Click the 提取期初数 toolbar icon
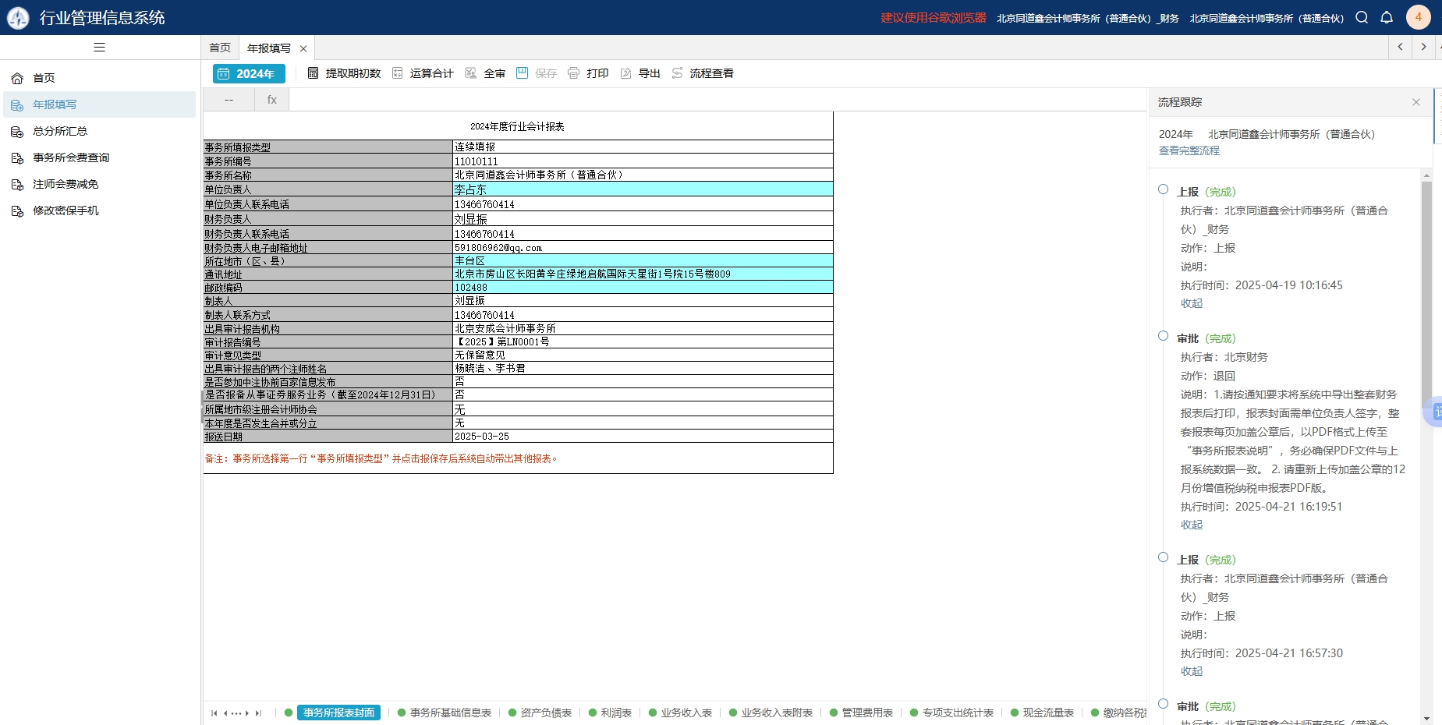1442x725 pixels. pos(314,73)
